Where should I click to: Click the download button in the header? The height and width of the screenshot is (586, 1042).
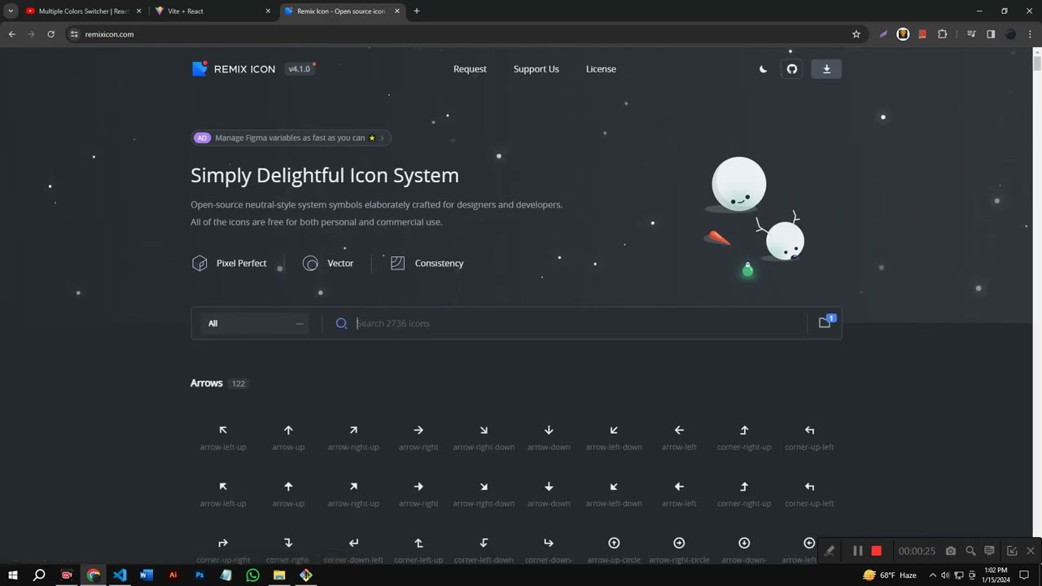[826, 69]
